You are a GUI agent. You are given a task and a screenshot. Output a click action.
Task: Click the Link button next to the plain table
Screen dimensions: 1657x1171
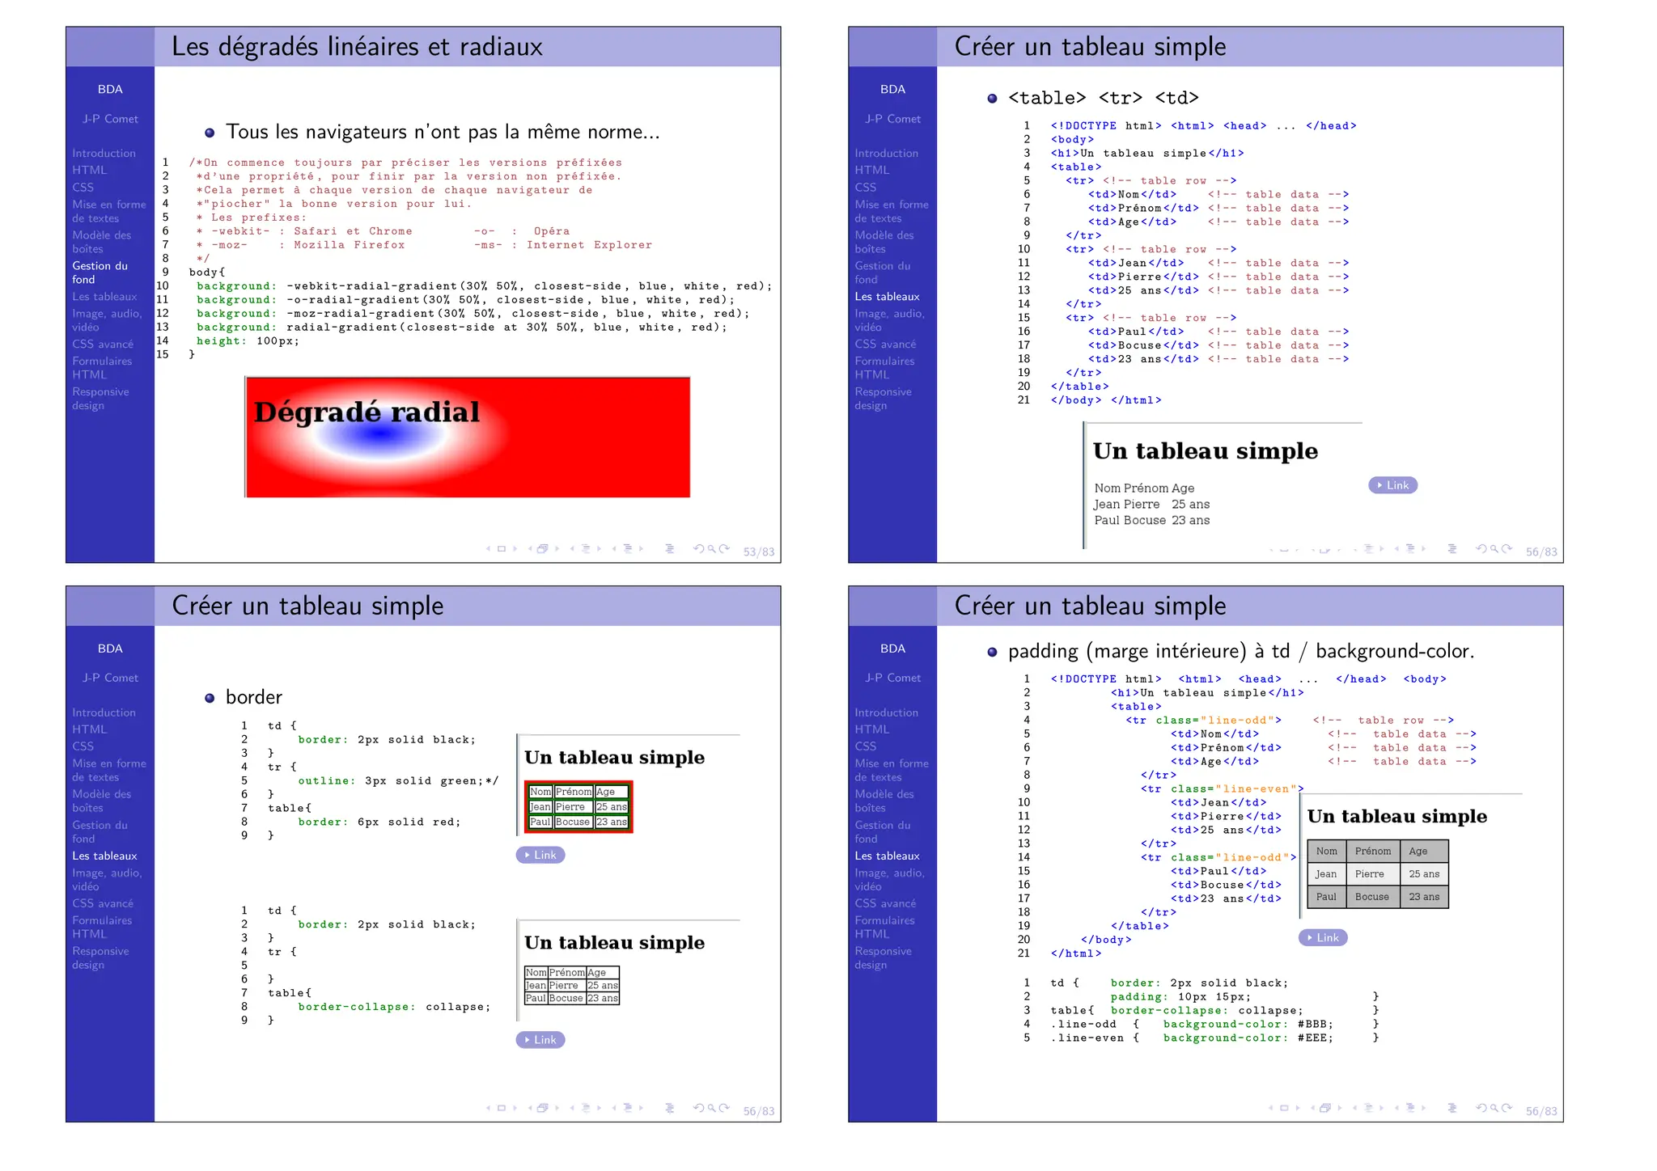coord(1392,485)
